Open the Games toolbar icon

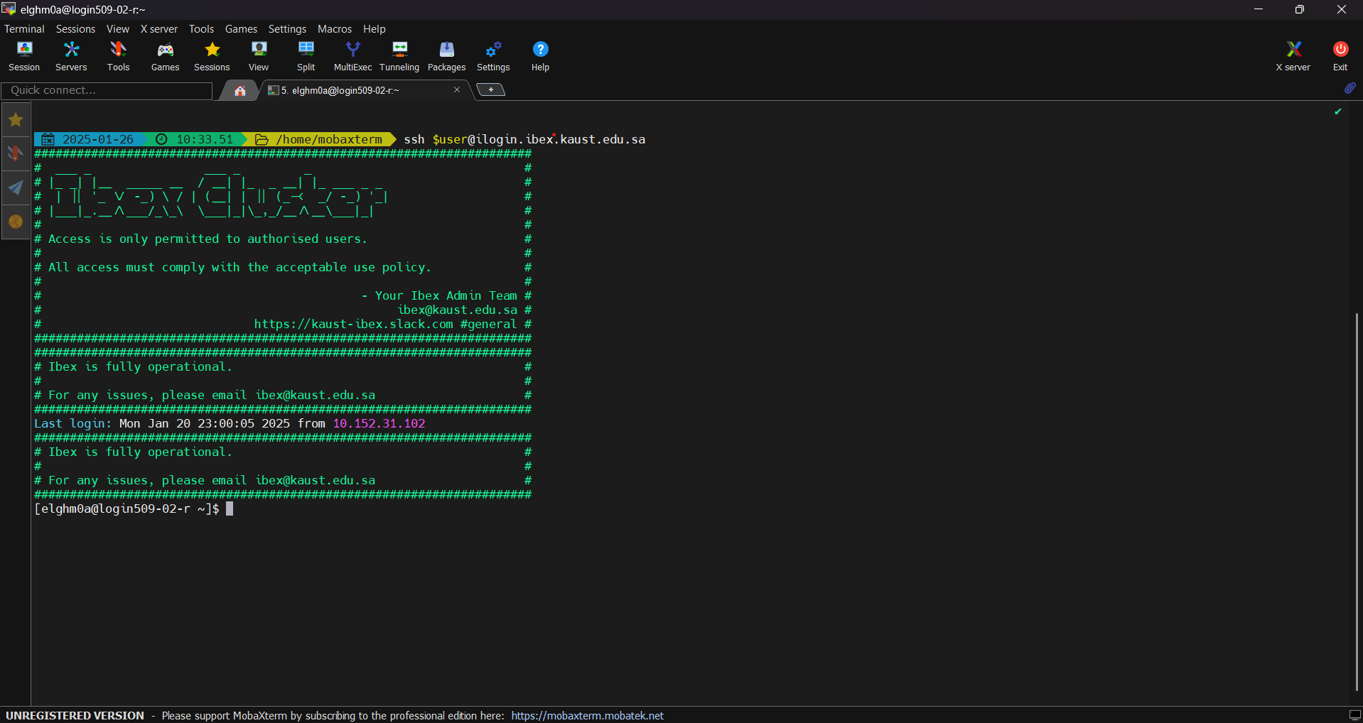click(x=165, y=55)
